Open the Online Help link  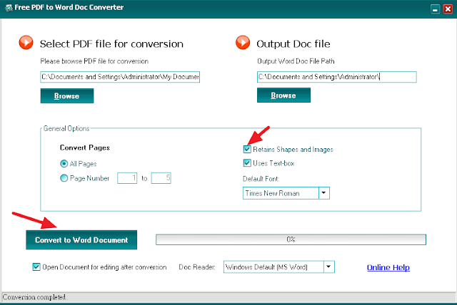pos(388,267)
